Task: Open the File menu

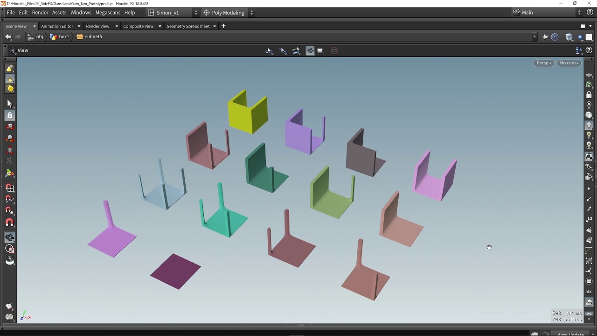Action: coord(11,13)
